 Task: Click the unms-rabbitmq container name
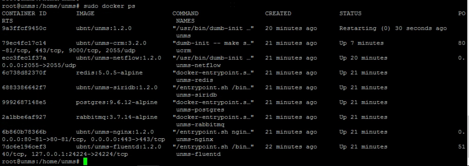(200, 124)
